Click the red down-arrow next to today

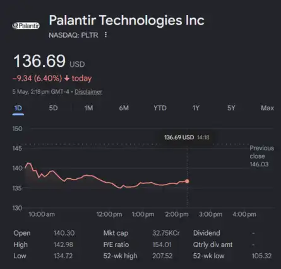pyautogui.click(x=67, y=78)
